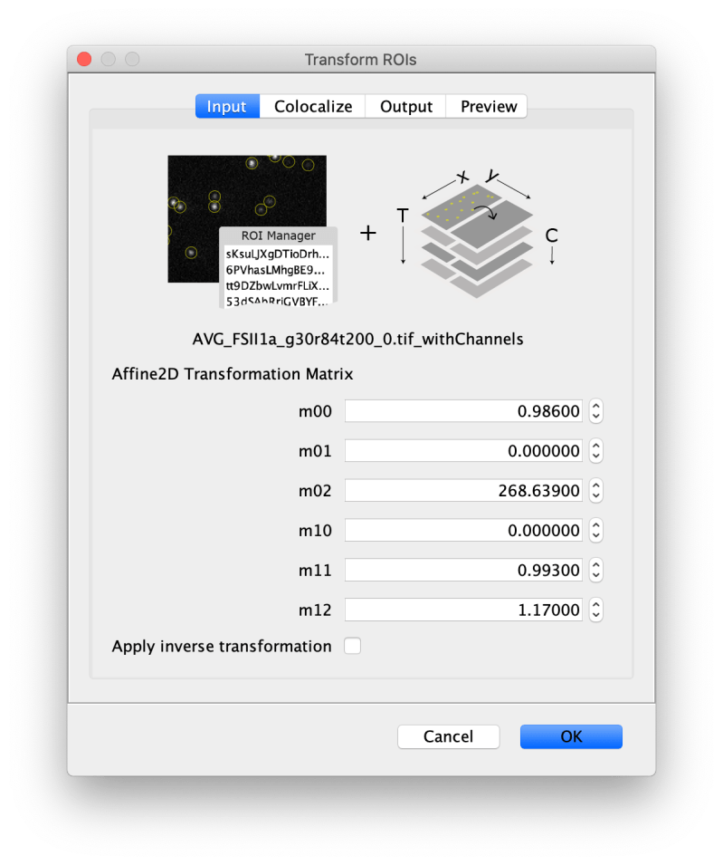The height and width of the screenshot is (865, 723).
Task: Decrease m02 with the stepper down arrow
Action: [595, 496]
